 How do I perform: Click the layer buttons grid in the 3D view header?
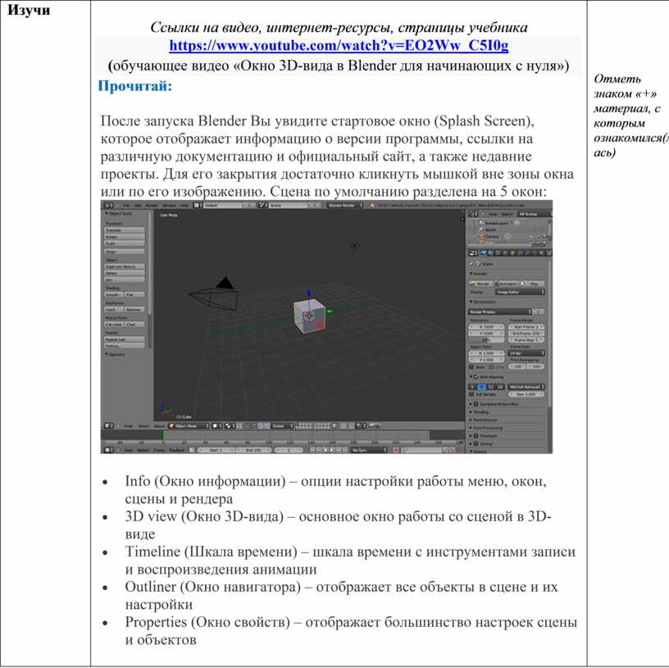point(312,425)
